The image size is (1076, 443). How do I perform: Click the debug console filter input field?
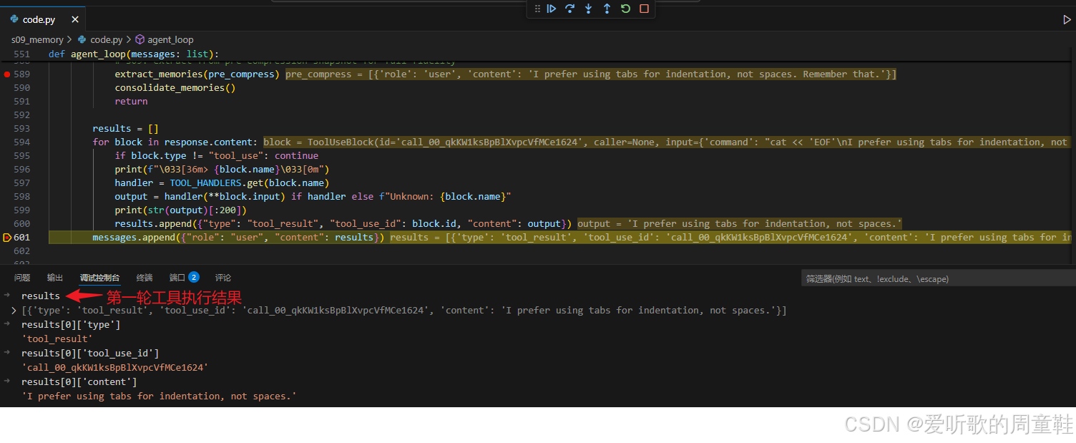[x=937, y=278]
